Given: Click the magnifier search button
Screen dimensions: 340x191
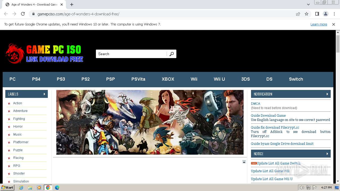Looking at the screenshot, I should pos(172,54).
